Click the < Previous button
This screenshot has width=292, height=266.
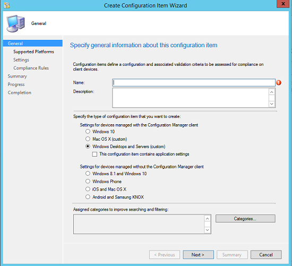pos(165,254)
